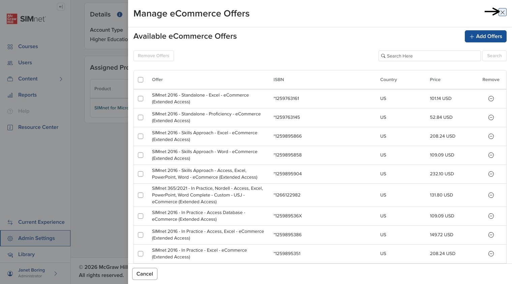
Task: Check the Standalone Excel offer checkbox
Action: [141, 99]
